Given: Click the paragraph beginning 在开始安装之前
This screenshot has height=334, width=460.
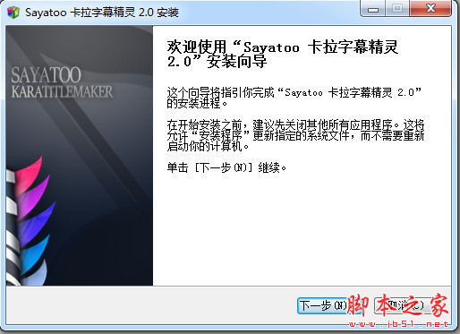Looking at the screenshot, I should coord(295,135).
